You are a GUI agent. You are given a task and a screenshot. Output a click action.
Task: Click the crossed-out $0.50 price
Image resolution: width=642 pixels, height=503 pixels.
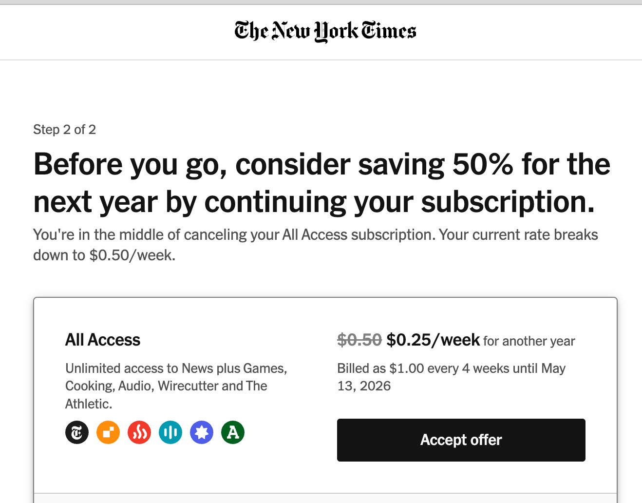(x=359, y=340)
